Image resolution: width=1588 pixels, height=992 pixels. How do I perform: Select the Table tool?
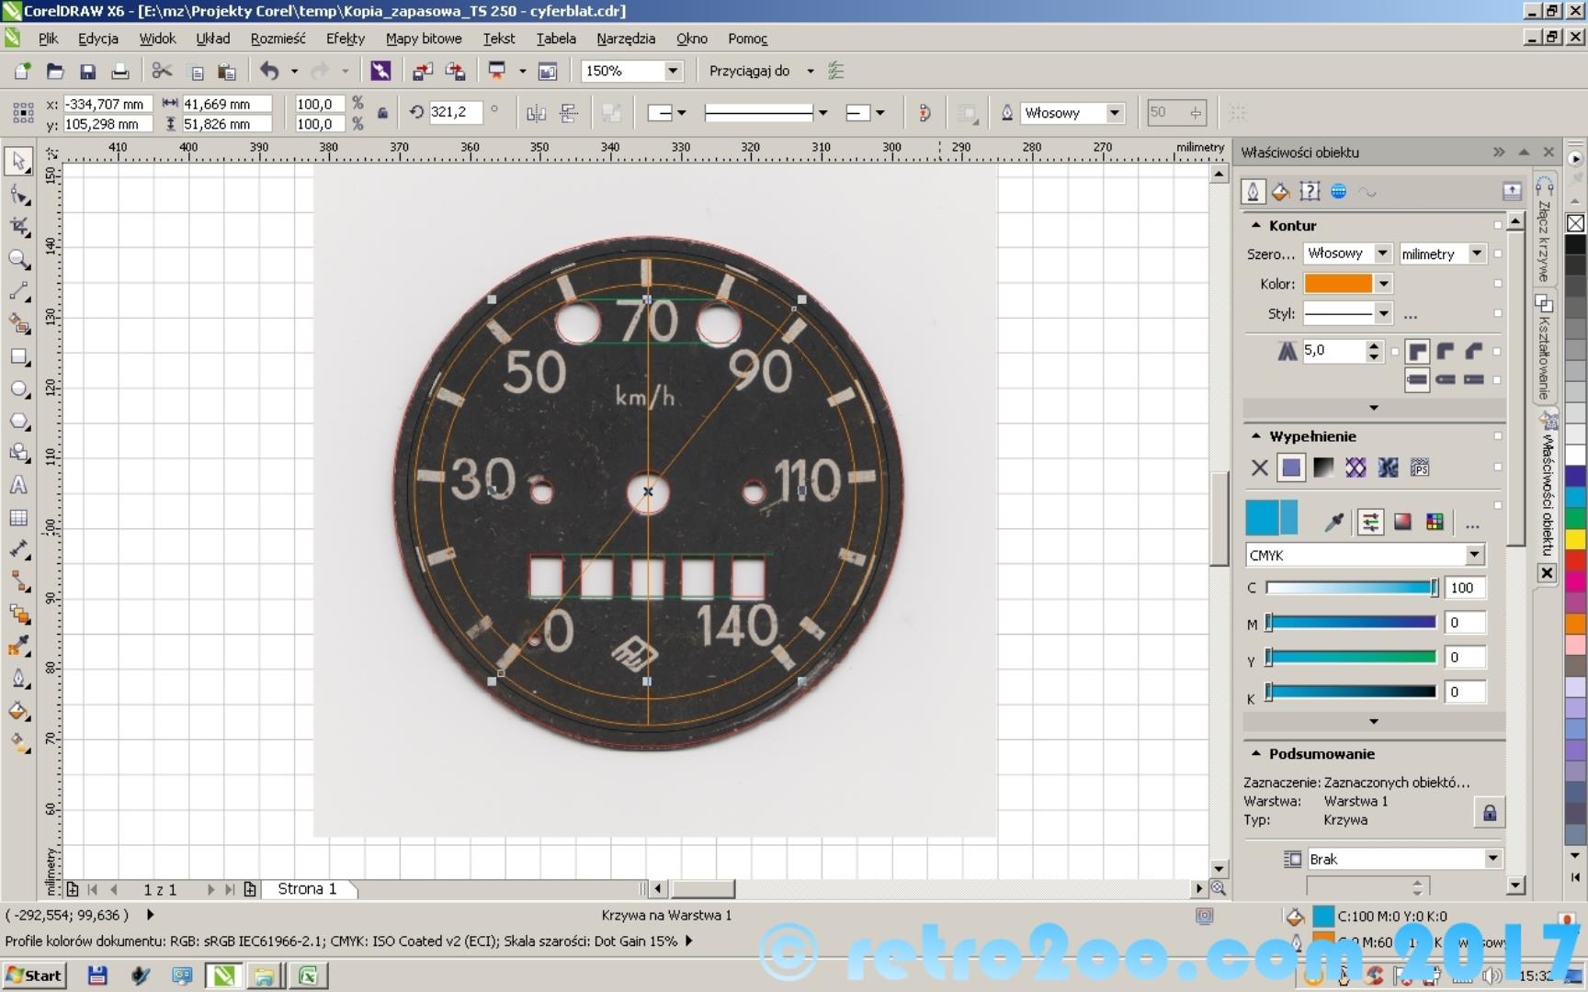coord(18,518)
